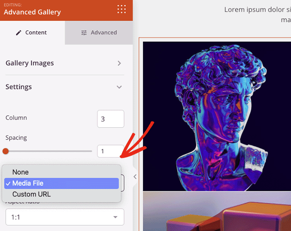
Task: Open the Aspect Ratio 1:1 dropdown
Action: 65,217
